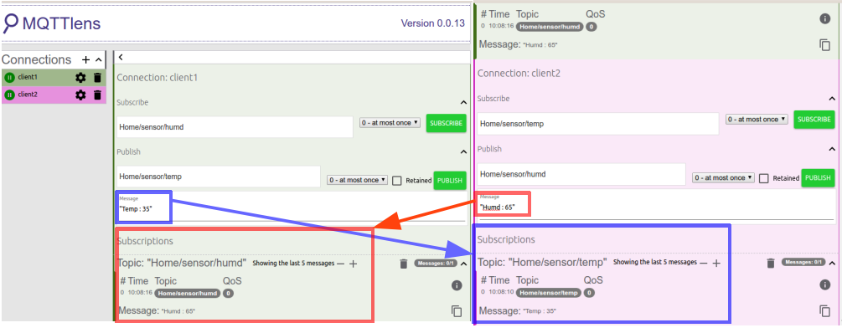Screen dimensions: 842x333
Task: Show info for the Home/sensor/humd message in client1 subscriptions
Action: pyautogui.click(x=456, y=285)
